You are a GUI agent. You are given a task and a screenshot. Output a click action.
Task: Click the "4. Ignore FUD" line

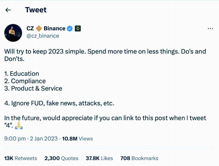59,103
